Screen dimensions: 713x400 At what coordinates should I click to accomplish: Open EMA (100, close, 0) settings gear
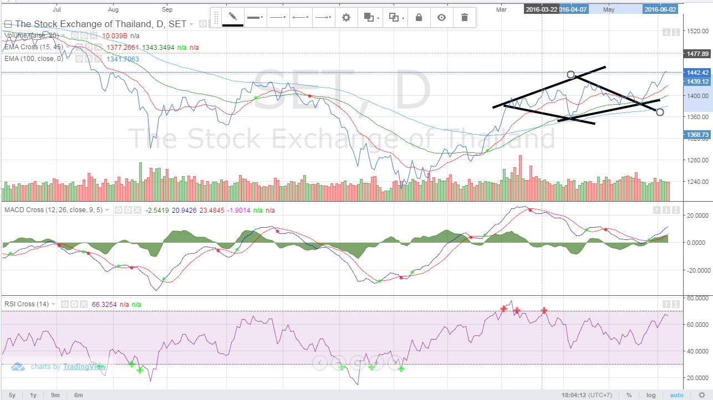point(88,59)
